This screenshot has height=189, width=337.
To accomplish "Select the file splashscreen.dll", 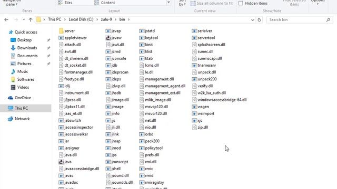I will [x=209, y=45].
